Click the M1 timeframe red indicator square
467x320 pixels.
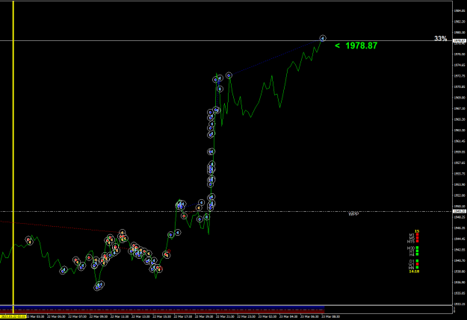coord(417,234)
